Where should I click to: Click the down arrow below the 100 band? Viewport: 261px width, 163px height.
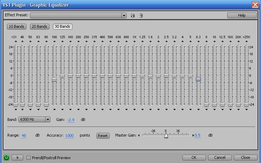(x=54, y=110)
